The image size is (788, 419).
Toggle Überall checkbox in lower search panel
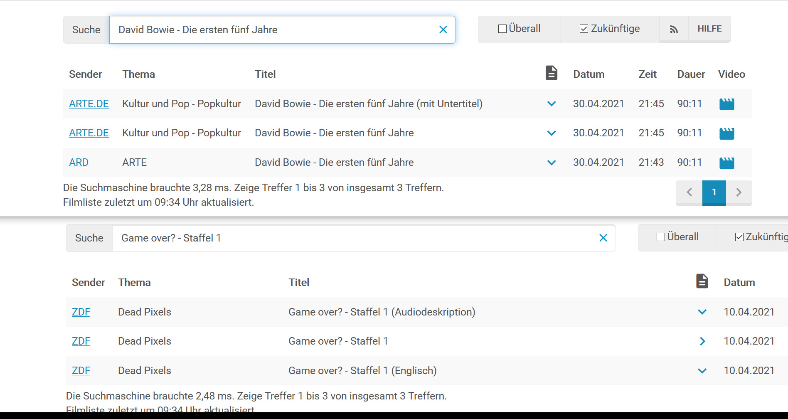661,237
